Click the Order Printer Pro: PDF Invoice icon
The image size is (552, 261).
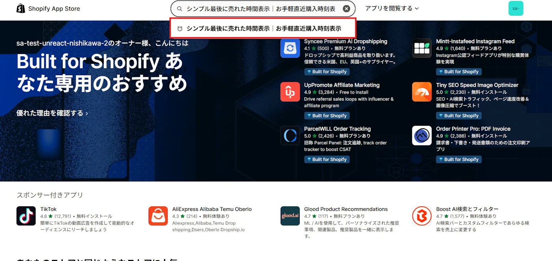point(421,135)
